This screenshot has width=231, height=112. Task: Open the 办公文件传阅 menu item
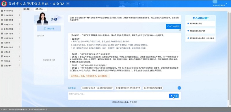click(x=11, y=11)
